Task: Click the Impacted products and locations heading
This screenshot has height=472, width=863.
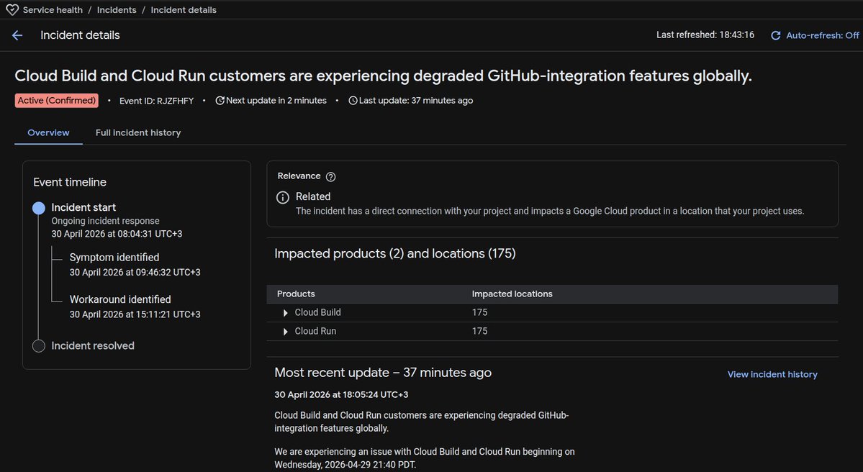Action: pos(394,253)
